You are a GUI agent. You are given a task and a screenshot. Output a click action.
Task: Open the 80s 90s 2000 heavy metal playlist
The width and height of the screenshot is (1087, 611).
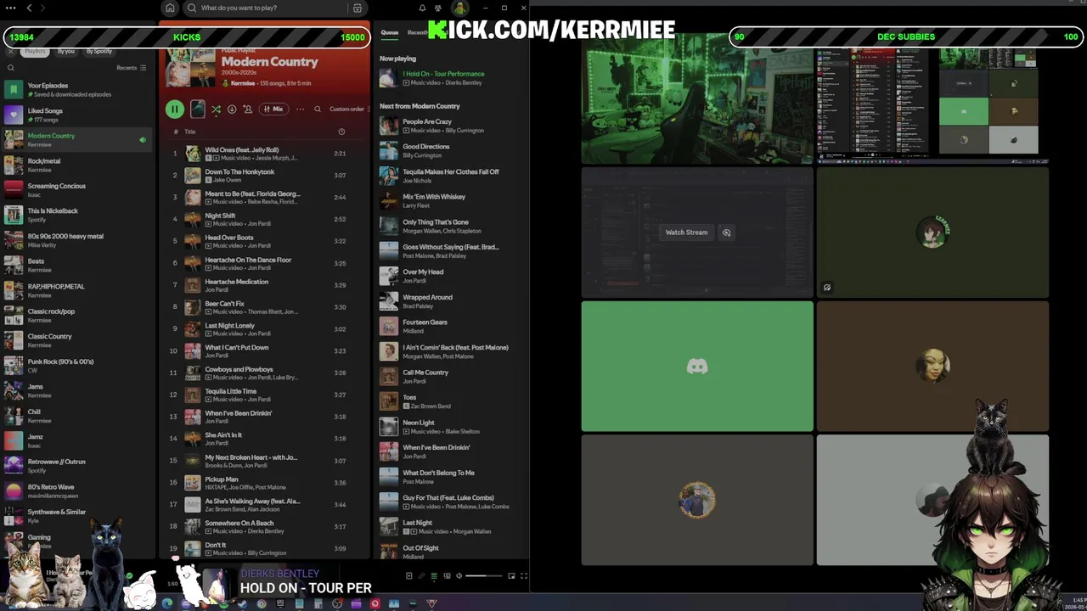coord(77,240)
